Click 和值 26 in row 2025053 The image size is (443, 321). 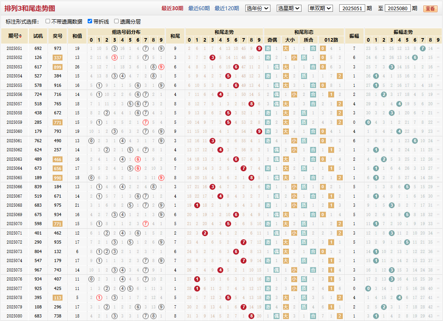point(77,67)
